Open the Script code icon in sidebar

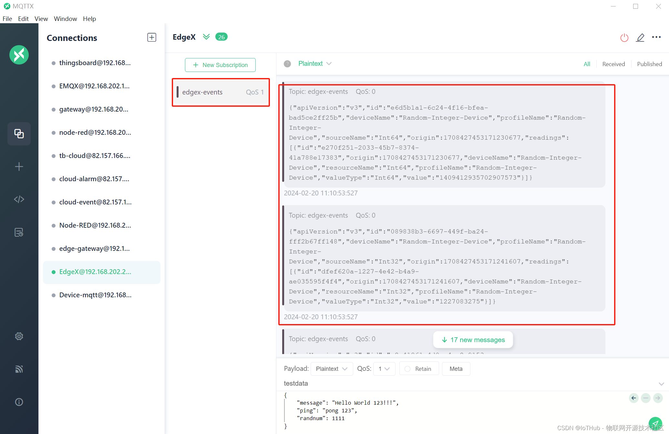pyautogui.click(x=19, y=199)
